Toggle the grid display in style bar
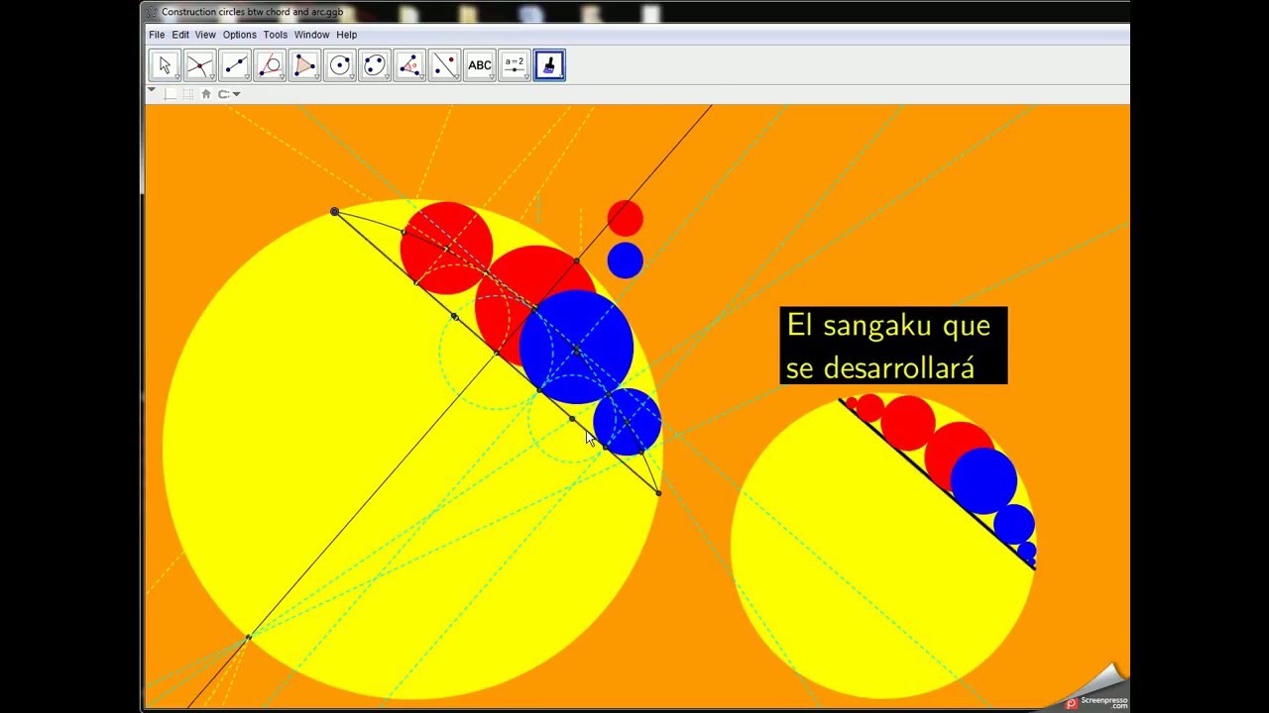Viewport: 1269px width, 713px height. pyautogui.click(x=188, y=94)
